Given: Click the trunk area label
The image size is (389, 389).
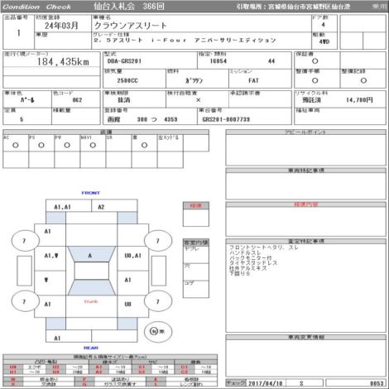Looking at the screenshot, I should pyautogui.click(x=91, y=301).
